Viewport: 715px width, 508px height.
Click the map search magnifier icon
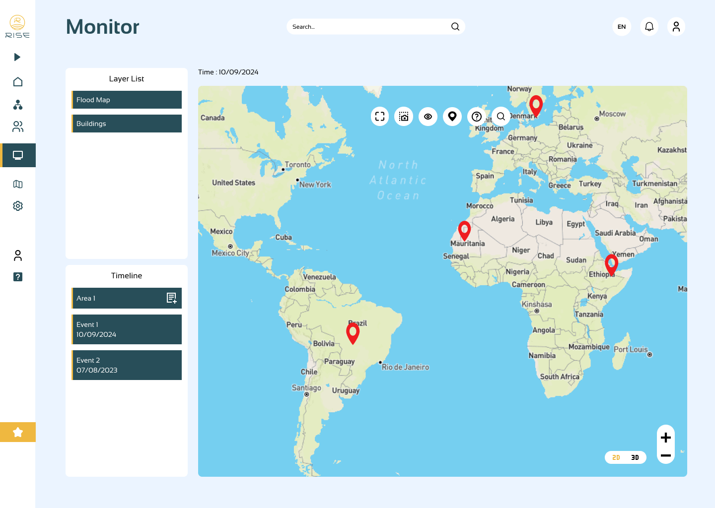click(x=501, y=117)
